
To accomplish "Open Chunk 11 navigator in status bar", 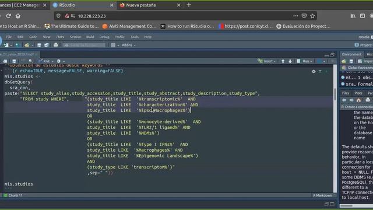I will click(x=13, y=195).
